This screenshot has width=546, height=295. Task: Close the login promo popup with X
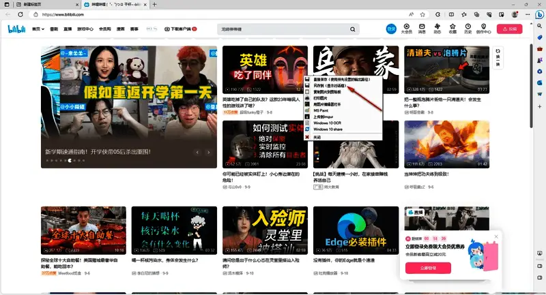pyautogui.click(x=496, y=236)
